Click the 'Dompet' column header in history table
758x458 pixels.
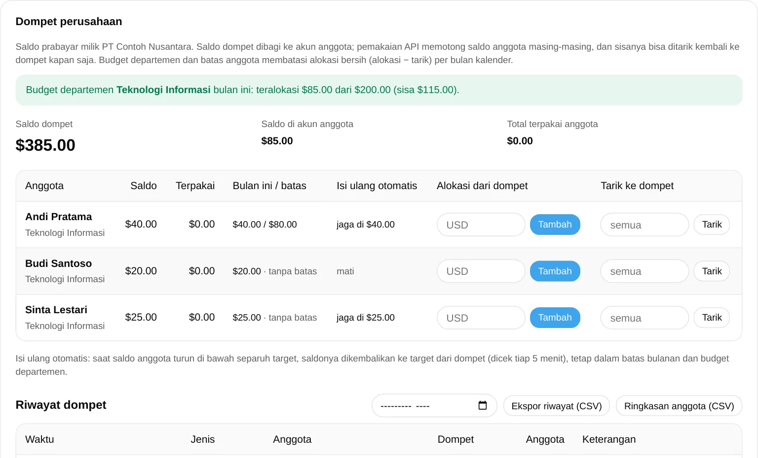[455, 439]
